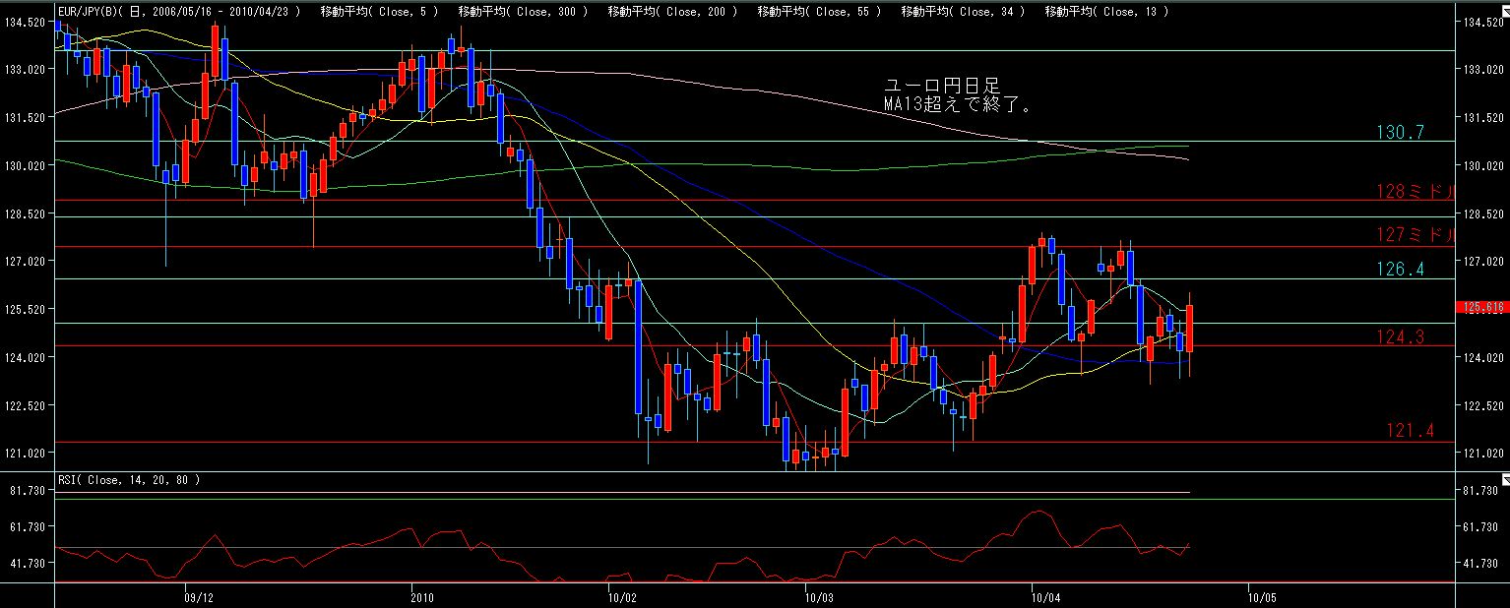This screenshot has height=608, width=1510.
Task: Click 131.520 on the right price axis
Action: 1483,118
